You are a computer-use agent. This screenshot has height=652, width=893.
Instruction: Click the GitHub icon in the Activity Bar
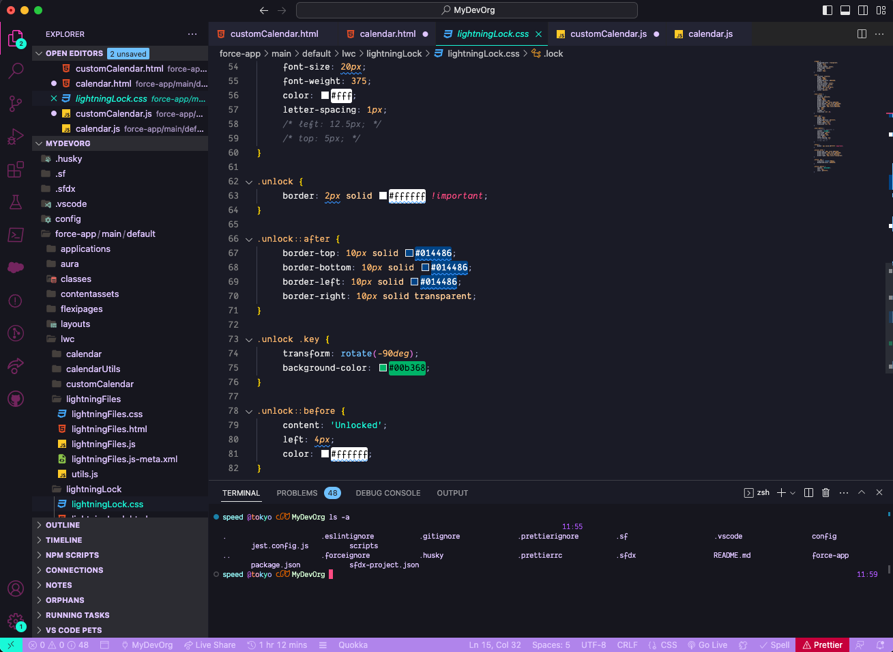[15, 398]
